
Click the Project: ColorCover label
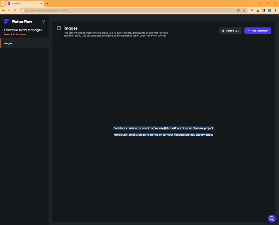15,34
